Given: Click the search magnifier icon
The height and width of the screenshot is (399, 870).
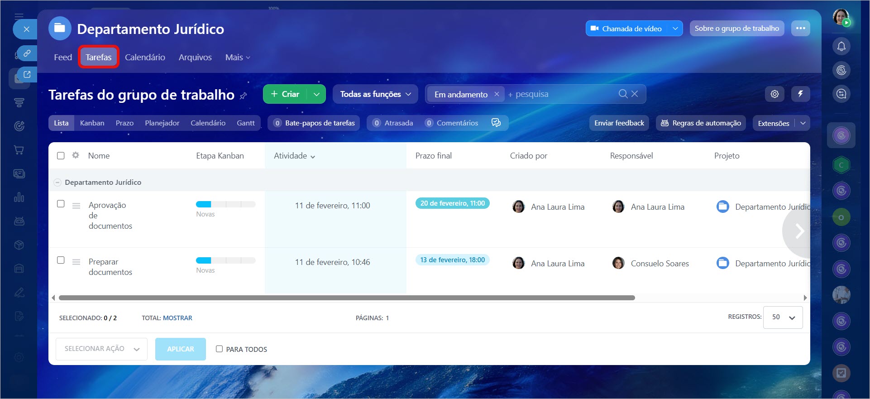Looking at the screenshot, I should tap(623, 94).
